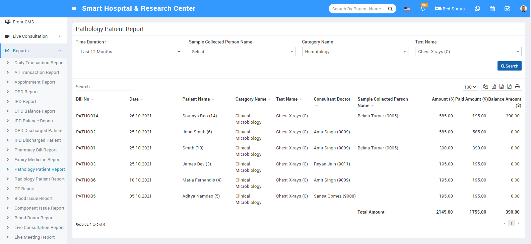Toggle the hamburger sidebar menu
The image size is (531, 244).
pyautogui.click(x=74, y=9)
